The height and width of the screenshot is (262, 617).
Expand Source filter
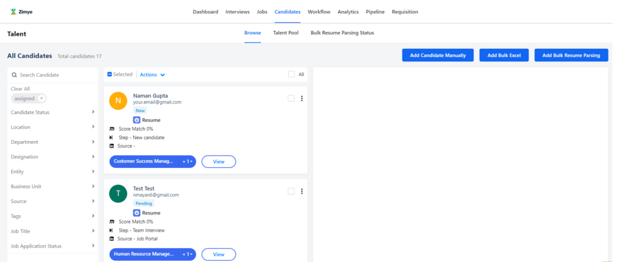(x=53, y=201)
